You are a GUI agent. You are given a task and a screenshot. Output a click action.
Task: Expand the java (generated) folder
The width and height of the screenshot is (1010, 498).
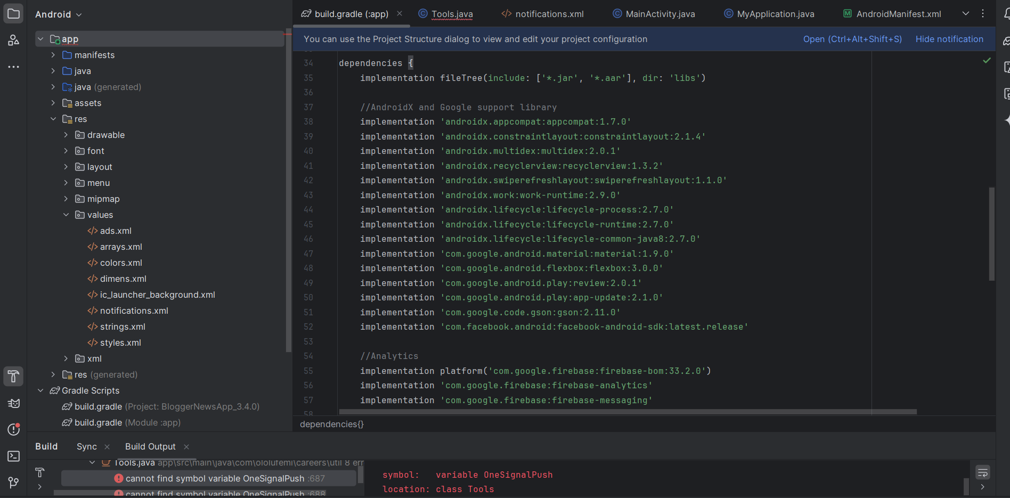pos(53,87)
